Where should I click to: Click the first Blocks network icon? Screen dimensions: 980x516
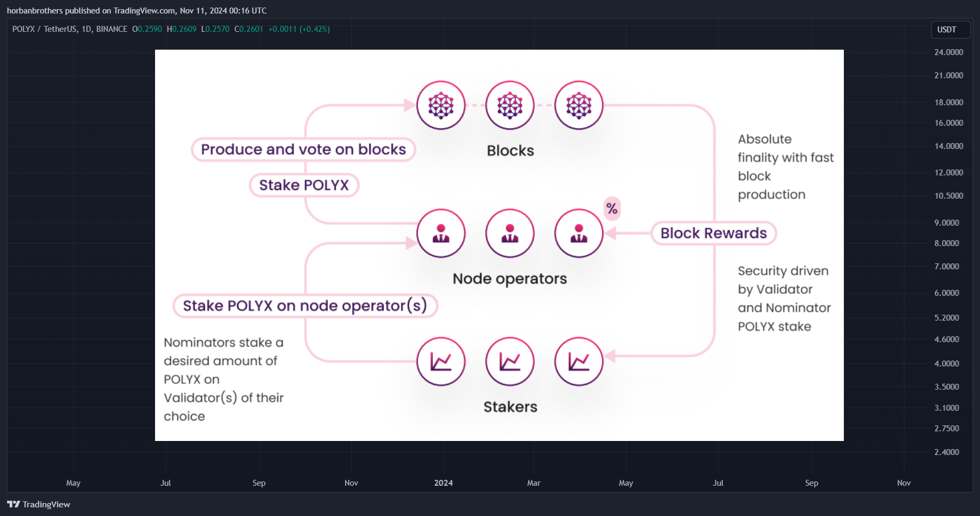441,105
